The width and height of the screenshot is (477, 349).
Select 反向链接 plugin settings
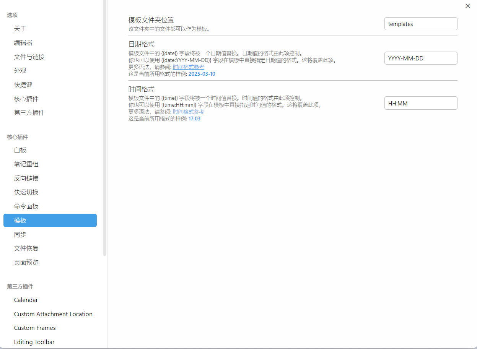pos(26,178)
